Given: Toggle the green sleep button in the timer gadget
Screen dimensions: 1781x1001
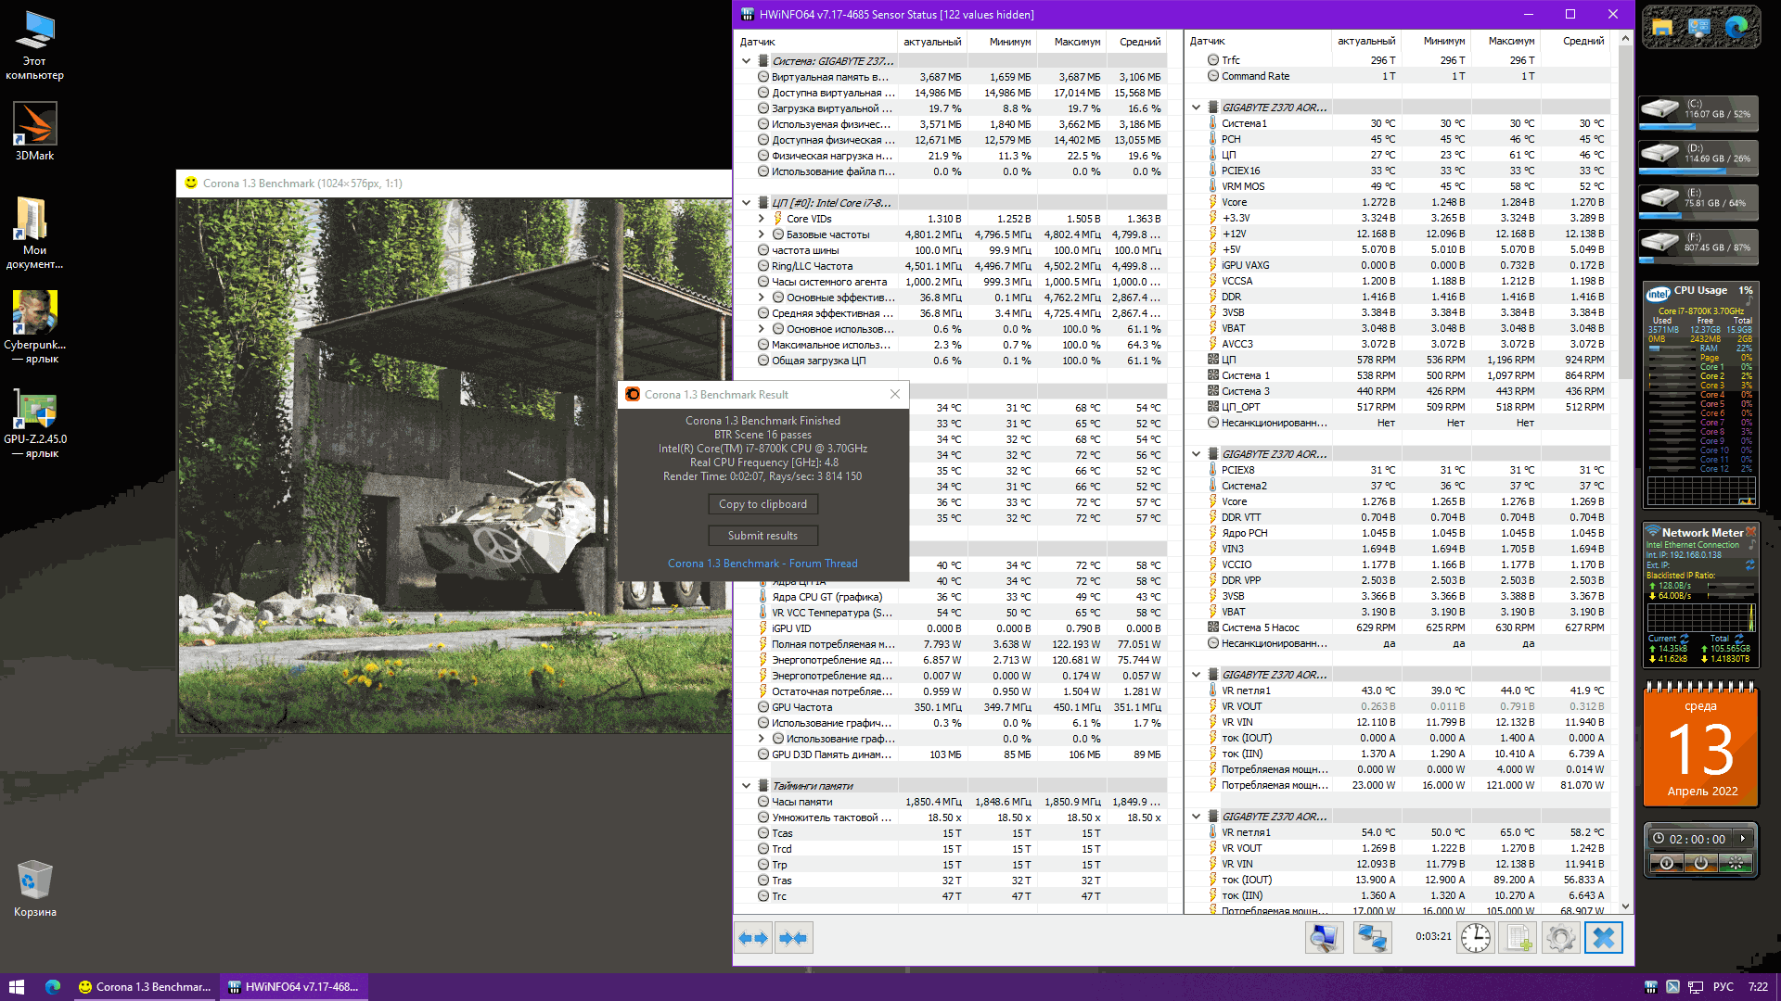Looking at the screenshot, I should pos(1735,863).
